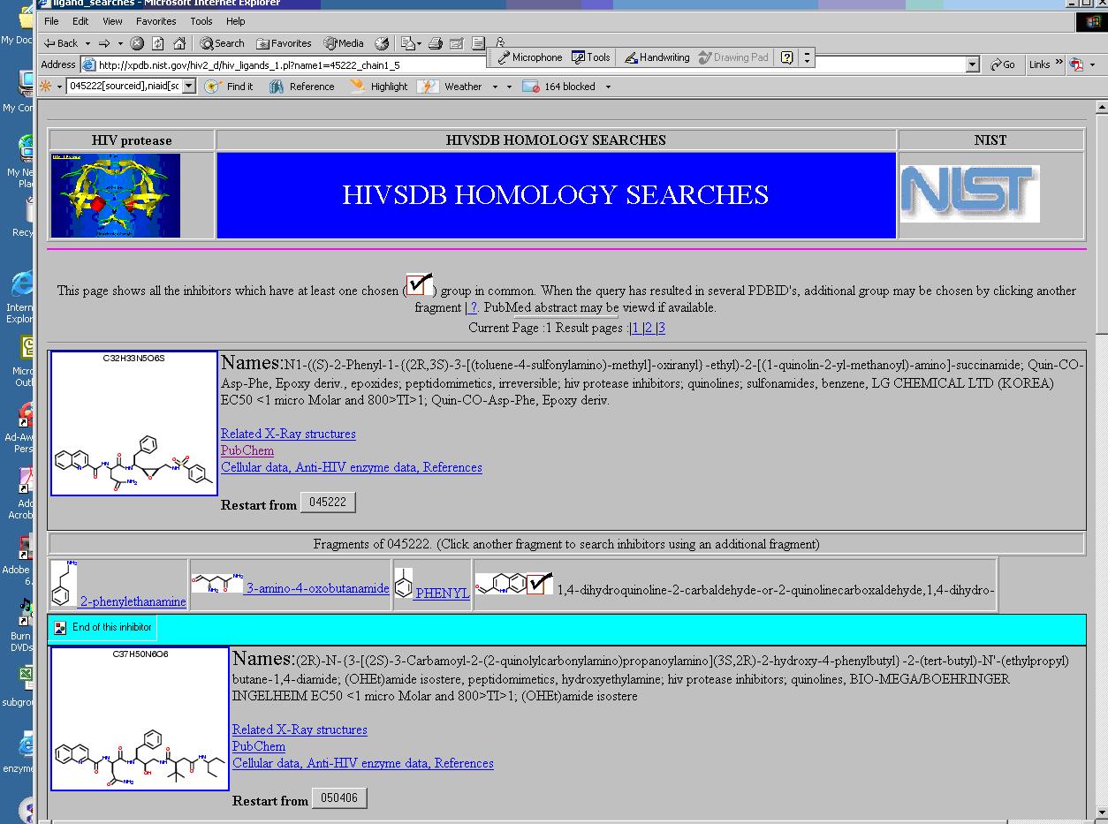Toggle the quinolinecarboxaldehyde fragment checkbox
1108x824 pixels.
click(x=540, y=584)
